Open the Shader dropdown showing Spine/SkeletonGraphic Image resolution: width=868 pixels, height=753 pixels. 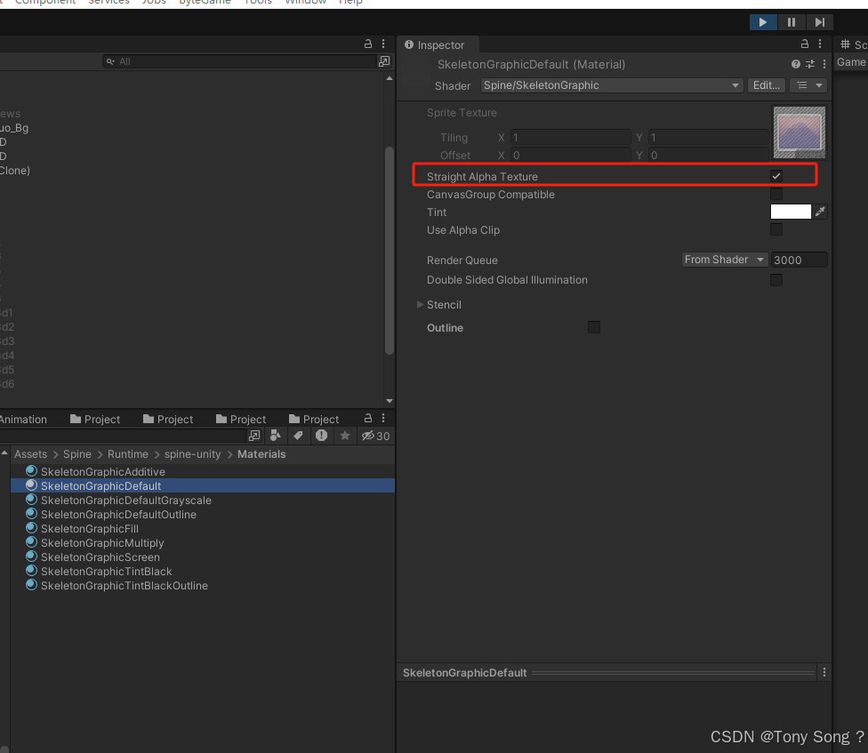point(611,85)
